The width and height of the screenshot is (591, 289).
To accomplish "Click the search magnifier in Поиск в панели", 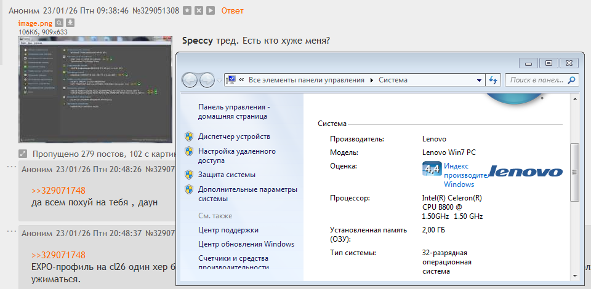I will pos(572,80).
